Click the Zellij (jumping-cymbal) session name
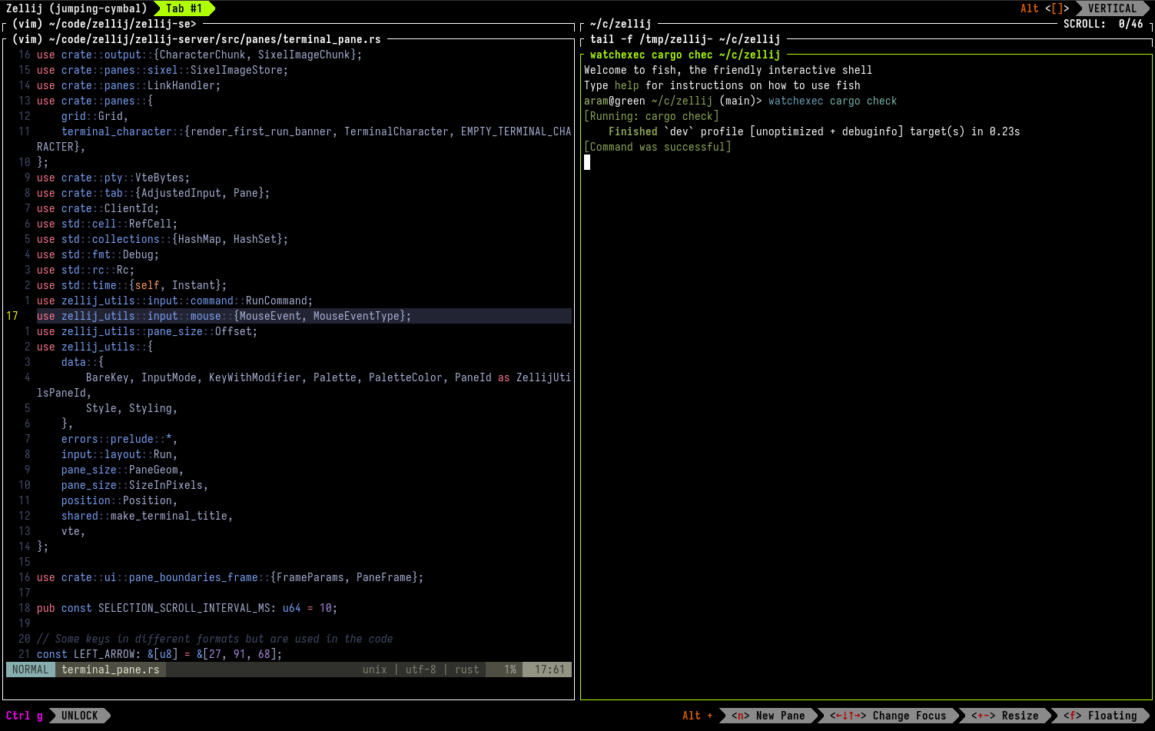Screen dimensions: 1155x731 coord(77,8)
